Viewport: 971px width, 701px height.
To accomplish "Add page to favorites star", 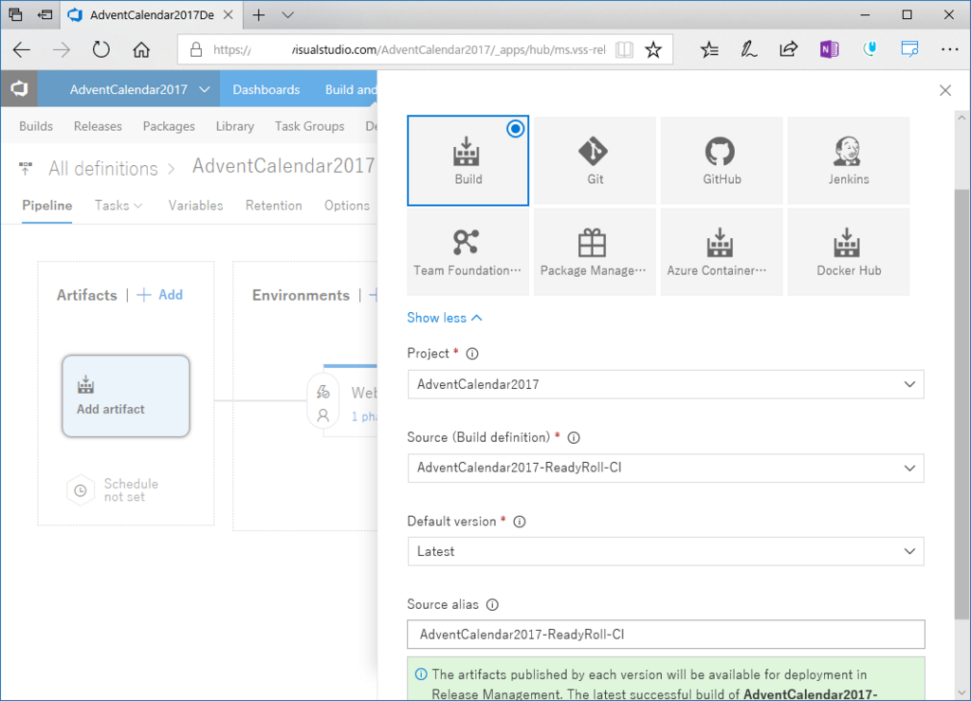I will (x=653, y=50).
